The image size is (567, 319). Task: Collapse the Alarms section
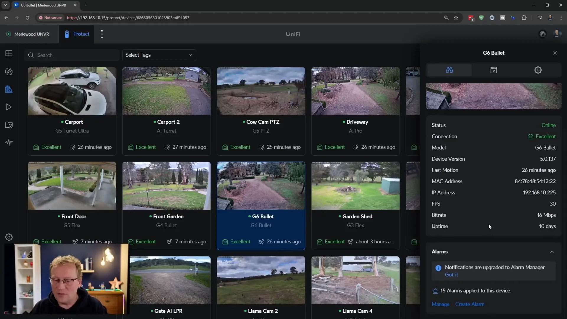[x=552, y=252]
